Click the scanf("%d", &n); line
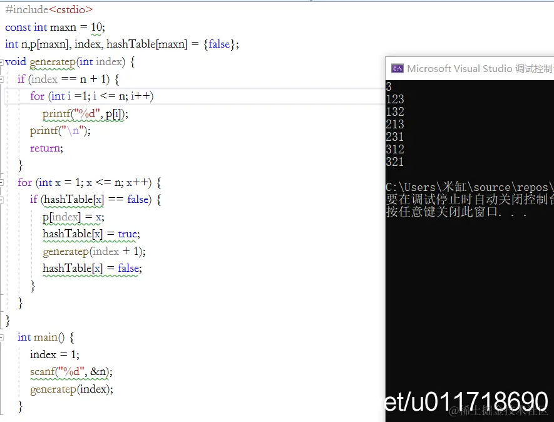 tap(71, 372)
